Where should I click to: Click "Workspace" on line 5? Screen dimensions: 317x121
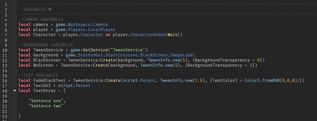tap(79, 25)
